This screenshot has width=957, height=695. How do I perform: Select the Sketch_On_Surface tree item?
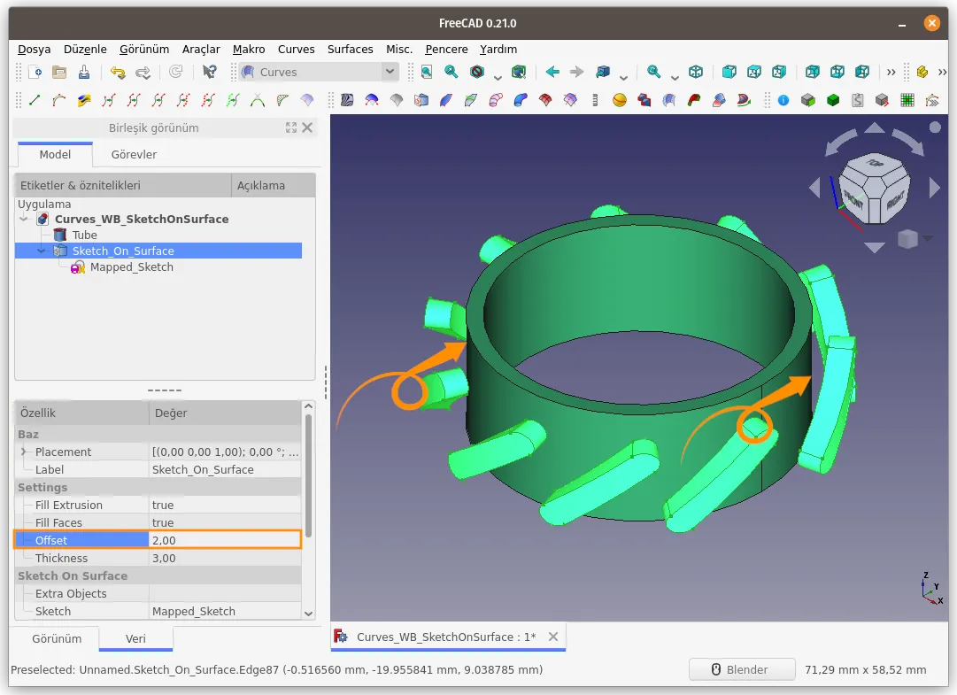(123, 251)
